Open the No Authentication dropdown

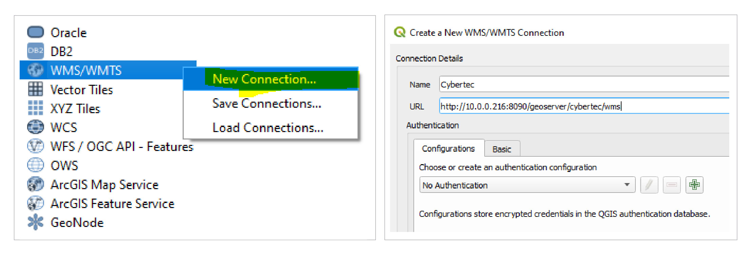coord(527,185)
